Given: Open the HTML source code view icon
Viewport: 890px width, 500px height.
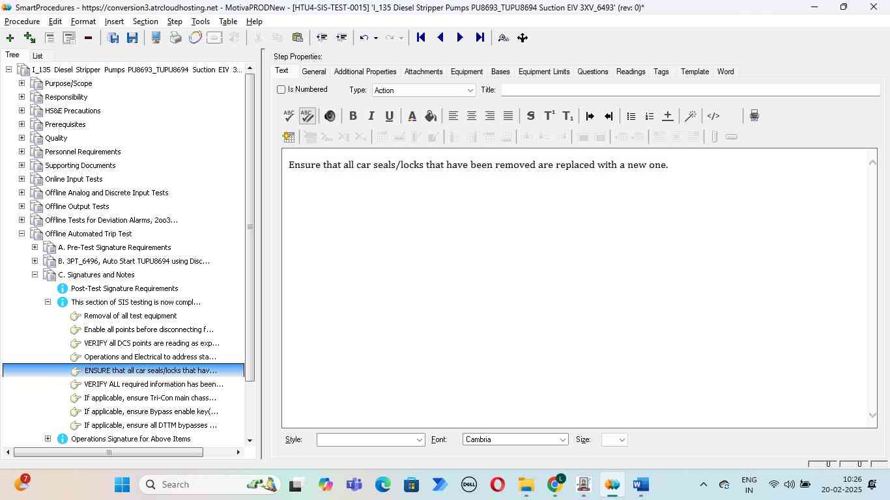Looking at the screenshot, I should [713, 116].
